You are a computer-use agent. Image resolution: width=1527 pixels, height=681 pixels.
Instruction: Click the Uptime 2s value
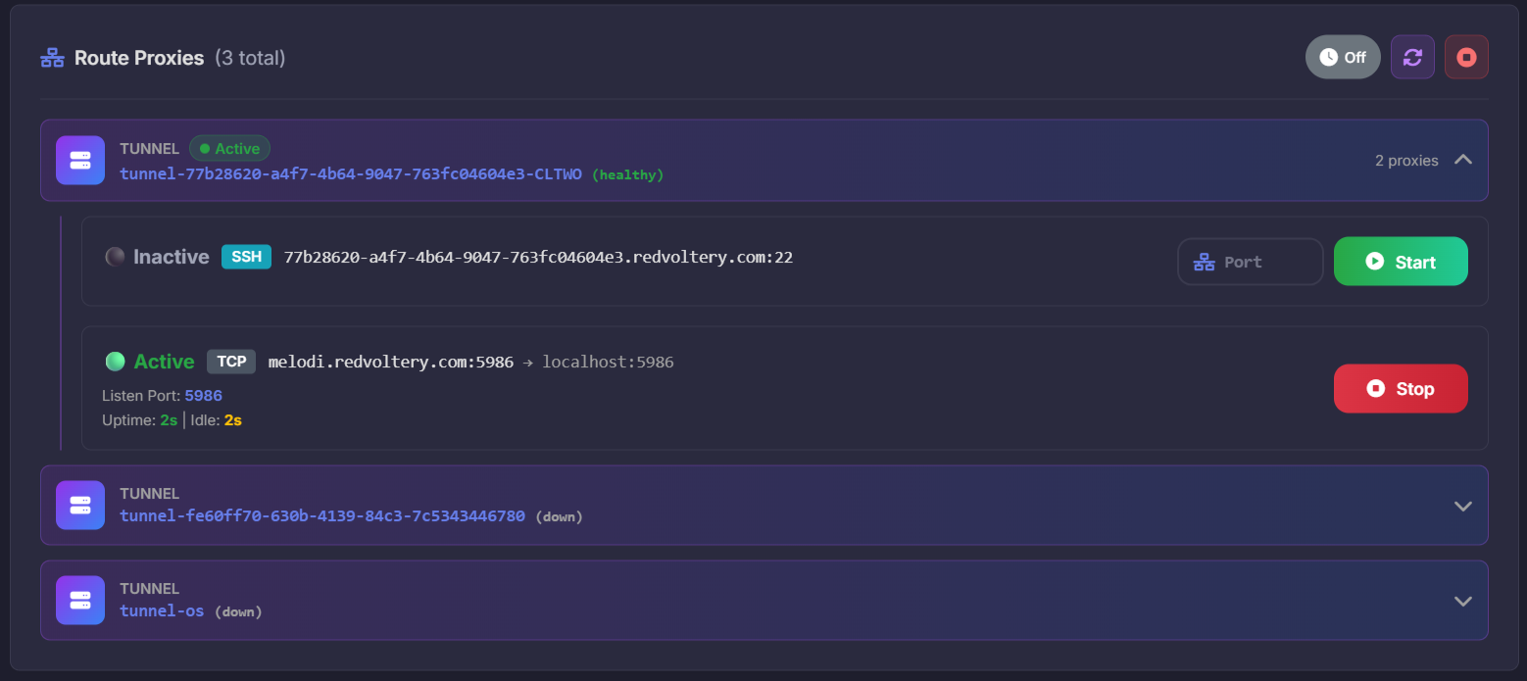click(x=169, y=420)
